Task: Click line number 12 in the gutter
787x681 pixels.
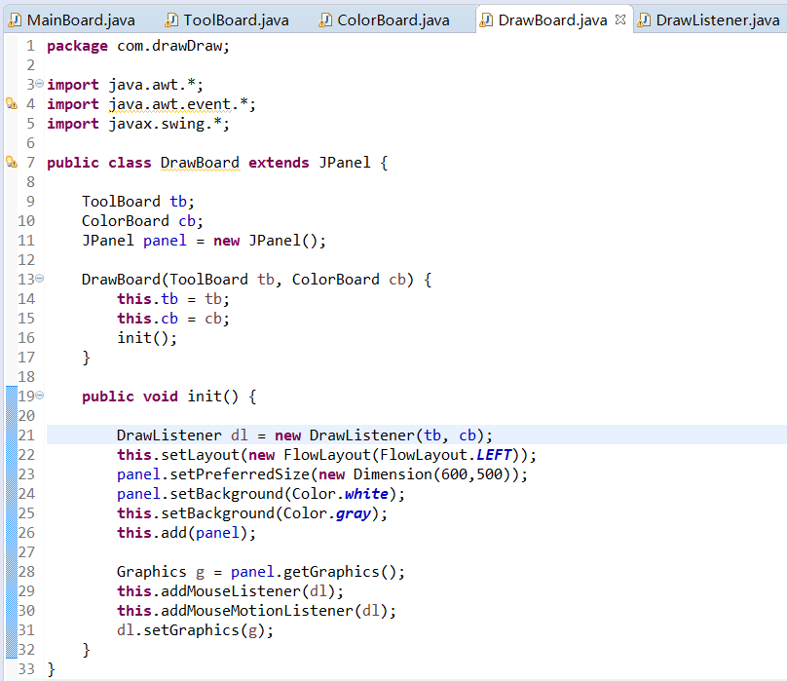Action: [x=26, y=260]
